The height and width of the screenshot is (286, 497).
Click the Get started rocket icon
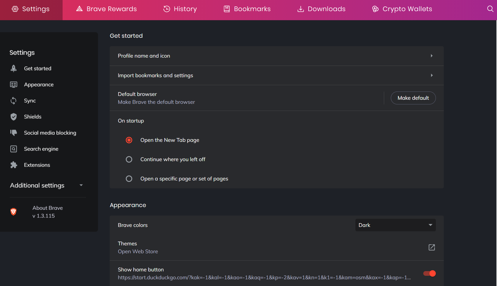13,68
